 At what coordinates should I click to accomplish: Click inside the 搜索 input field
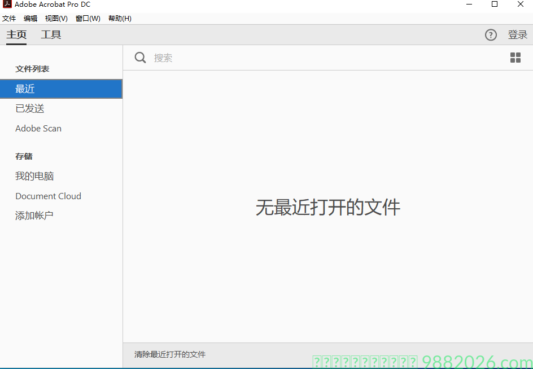pos(226,58)
